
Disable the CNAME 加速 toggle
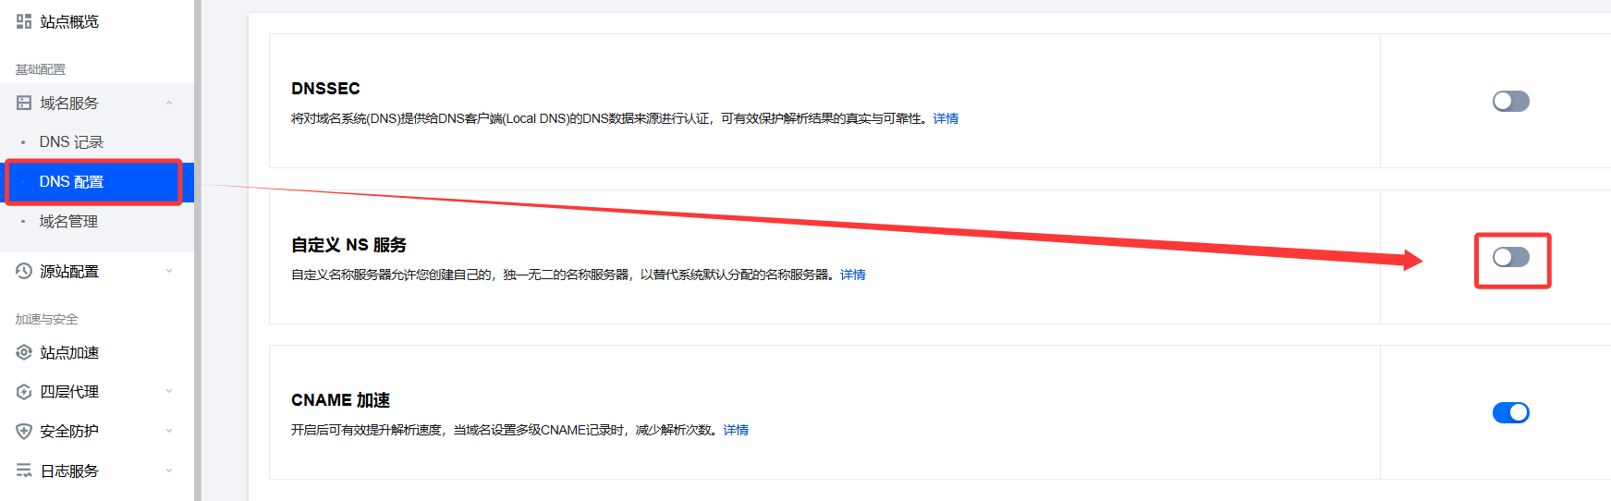(1510, 412)
